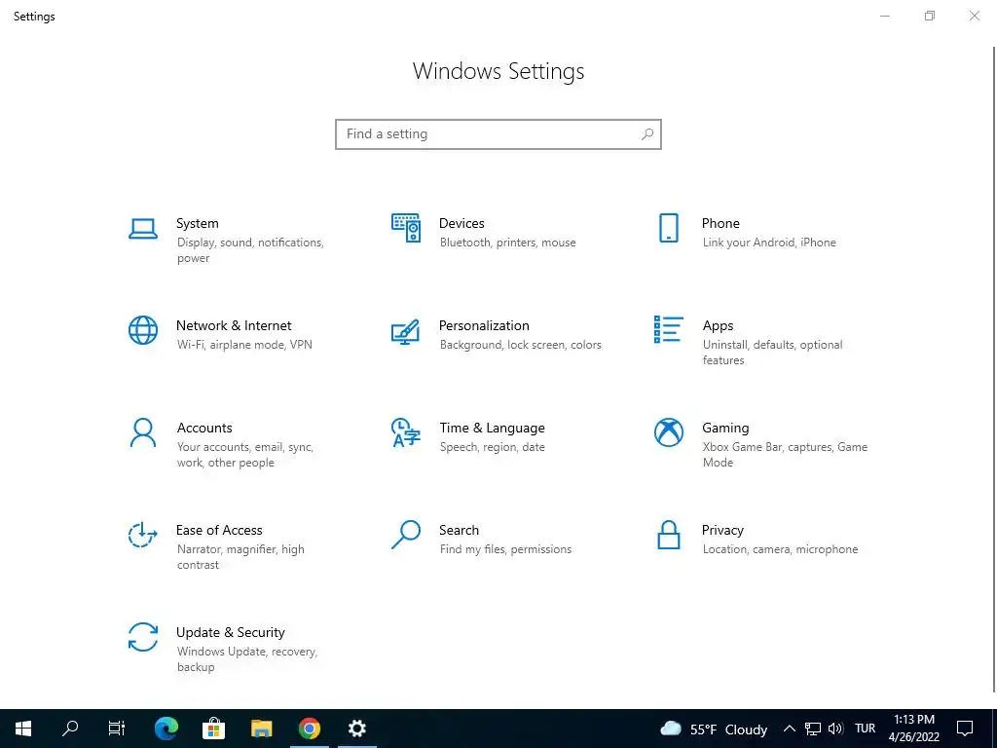Open Update & Security title
This screenshot has height=748, width=997.
[230, 633]
